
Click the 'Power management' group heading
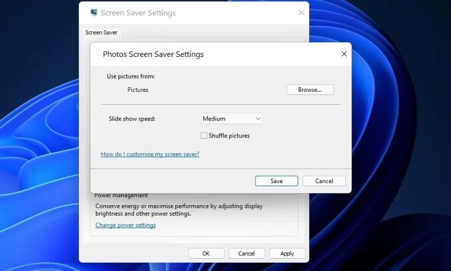pyautogui.click(x=121, y=196)
